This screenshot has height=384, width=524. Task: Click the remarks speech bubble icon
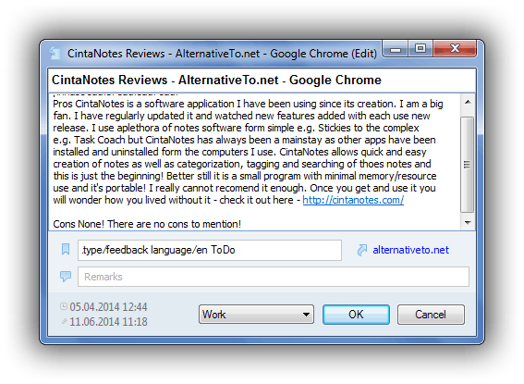[66, 277]
